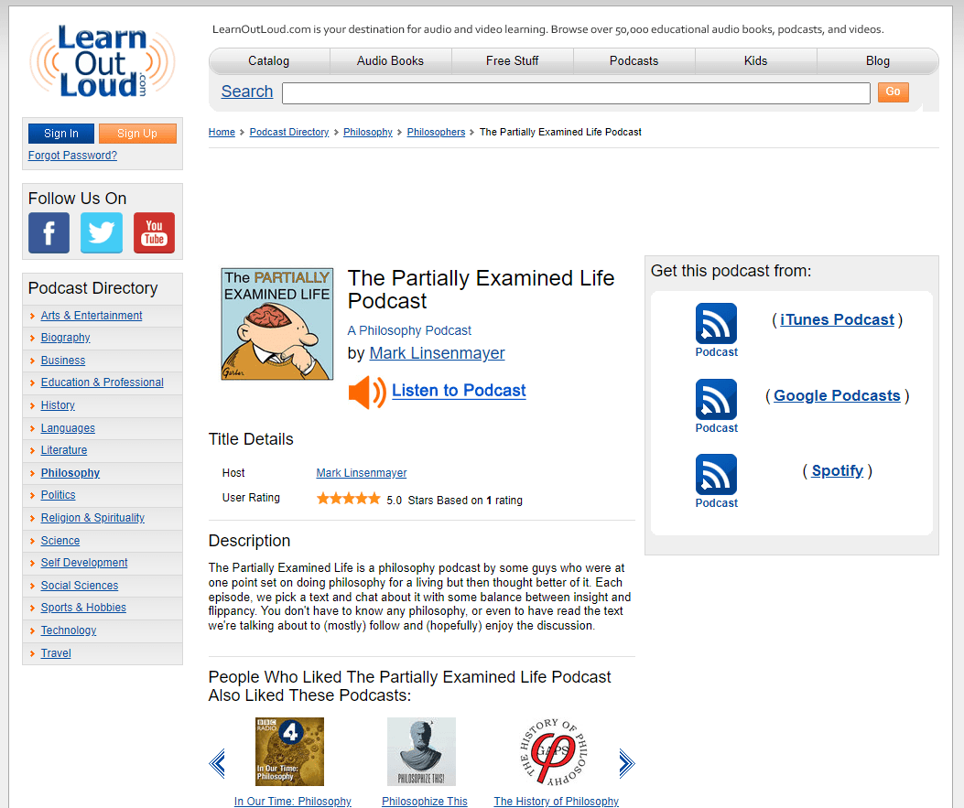
Task: Open the Podcasts navigation tab
Action: tap(634, 60)
